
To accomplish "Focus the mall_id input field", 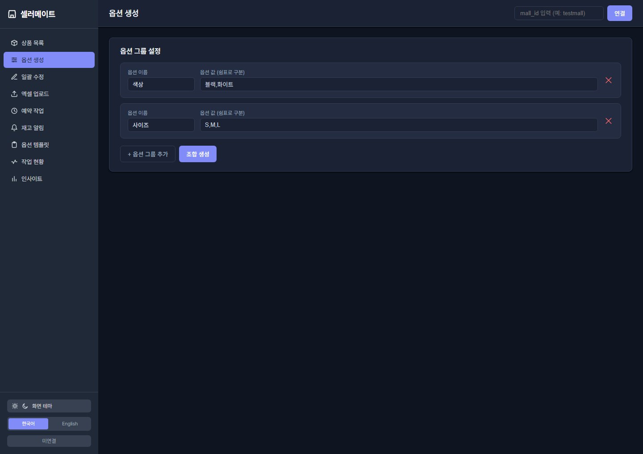I will (559, 13).
